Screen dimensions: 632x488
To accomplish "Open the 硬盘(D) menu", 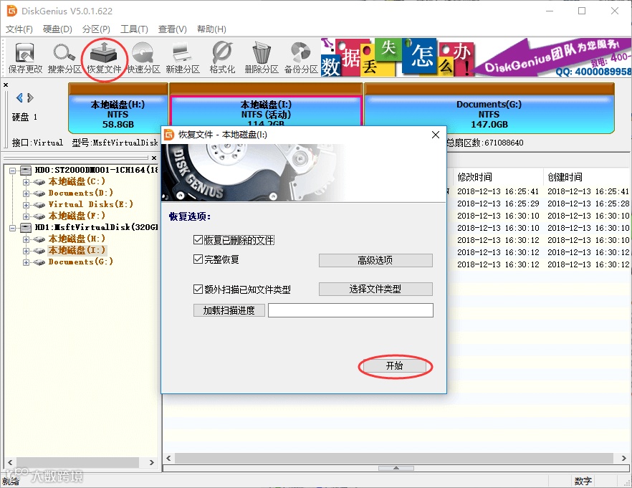I will pos(57,29).
